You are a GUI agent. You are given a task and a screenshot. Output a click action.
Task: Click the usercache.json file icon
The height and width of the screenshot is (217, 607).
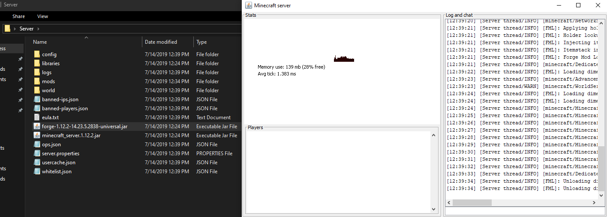coord(37,163)
